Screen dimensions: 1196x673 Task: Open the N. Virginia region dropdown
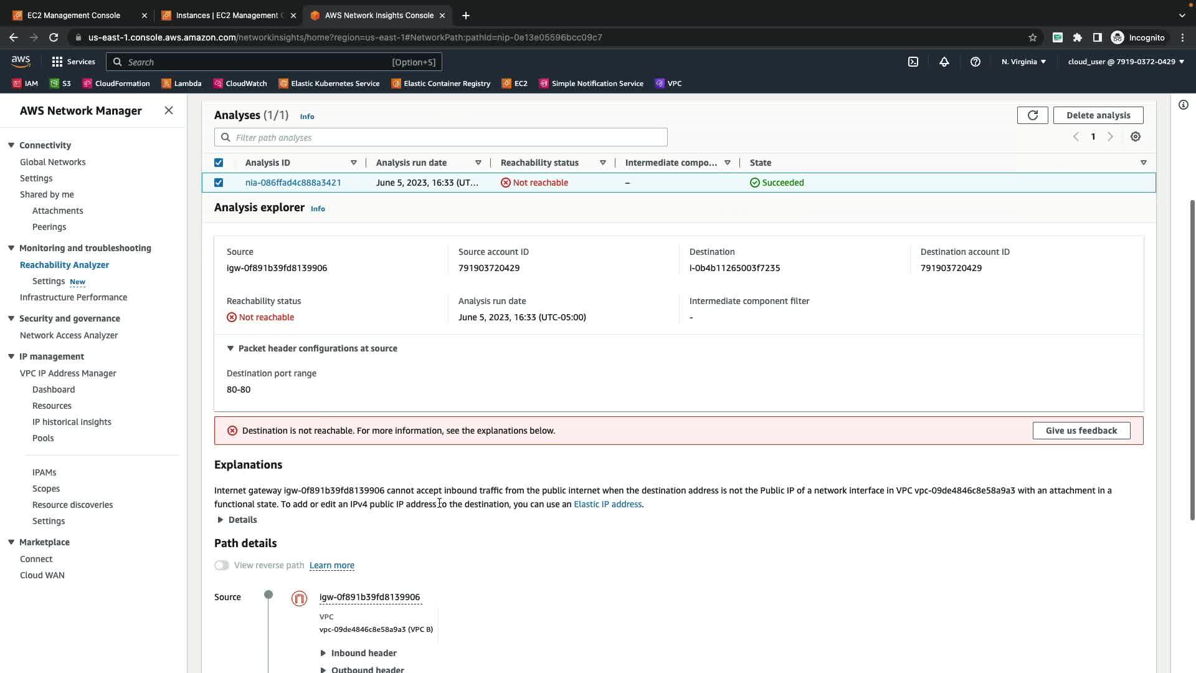[1023, 62]
